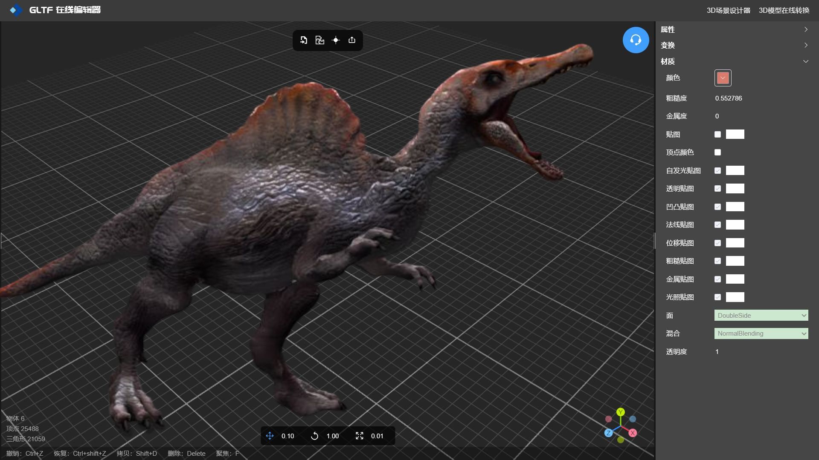Click the crosshair target icon in toolbar
This screenshot has height=460, width=819.
(336, 40)
